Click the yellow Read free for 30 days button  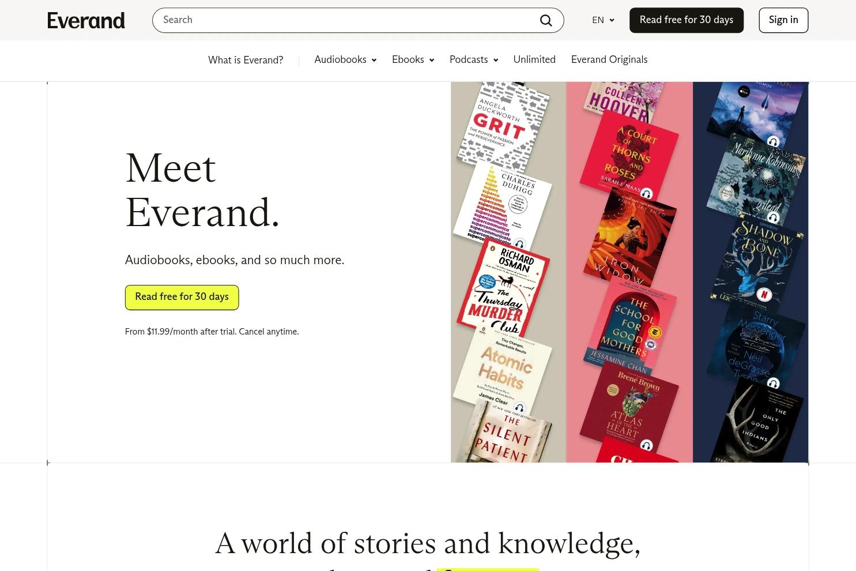182,298
